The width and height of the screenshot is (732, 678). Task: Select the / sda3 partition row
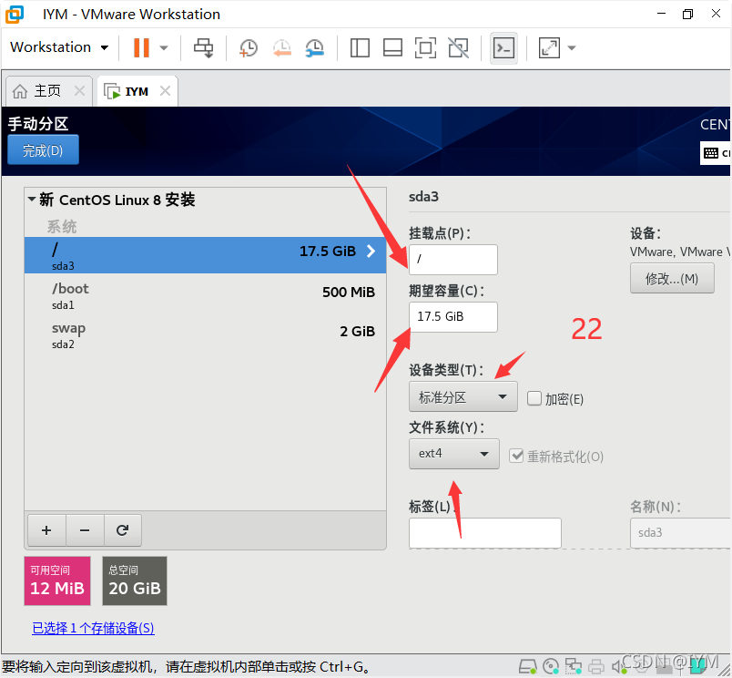pyautogui.click(x=205, y=255)
